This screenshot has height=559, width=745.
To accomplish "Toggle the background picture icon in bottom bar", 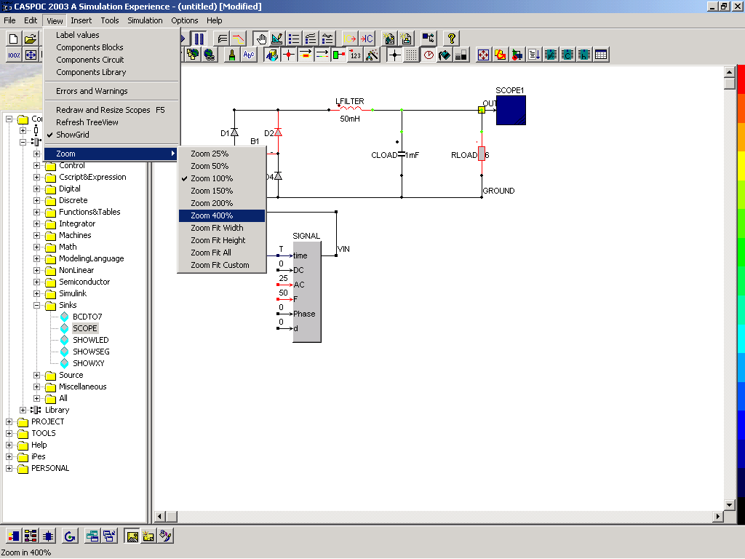I will pos(132,536).
